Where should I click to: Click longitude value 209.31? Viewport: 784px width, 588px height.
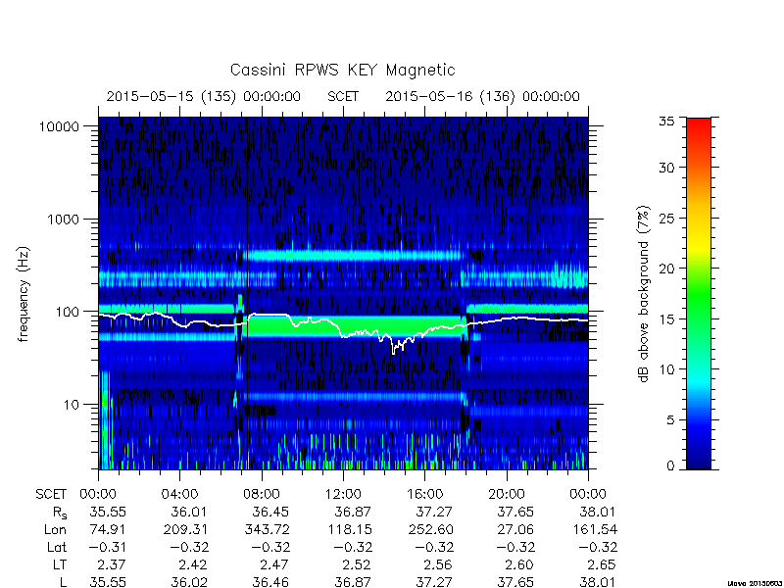click(x=185, y=529)
